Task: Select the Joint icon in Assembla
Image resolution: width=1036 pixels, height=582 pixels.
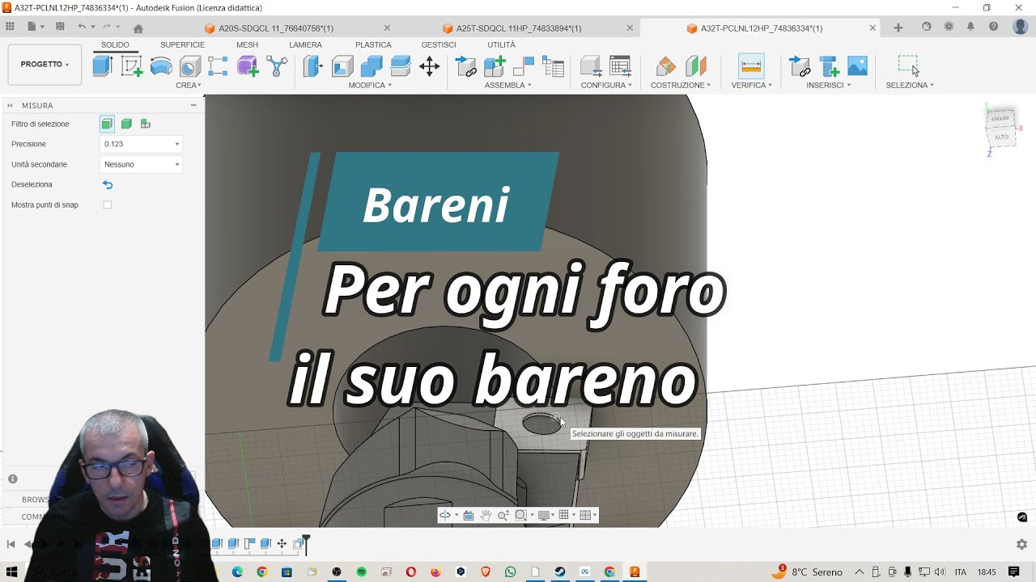Action: [x=524, y=66]
